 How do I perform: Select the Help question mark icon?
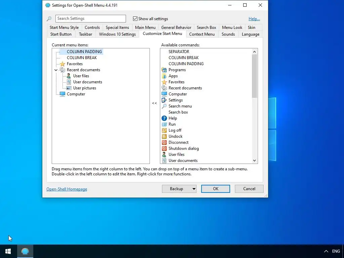164,118
